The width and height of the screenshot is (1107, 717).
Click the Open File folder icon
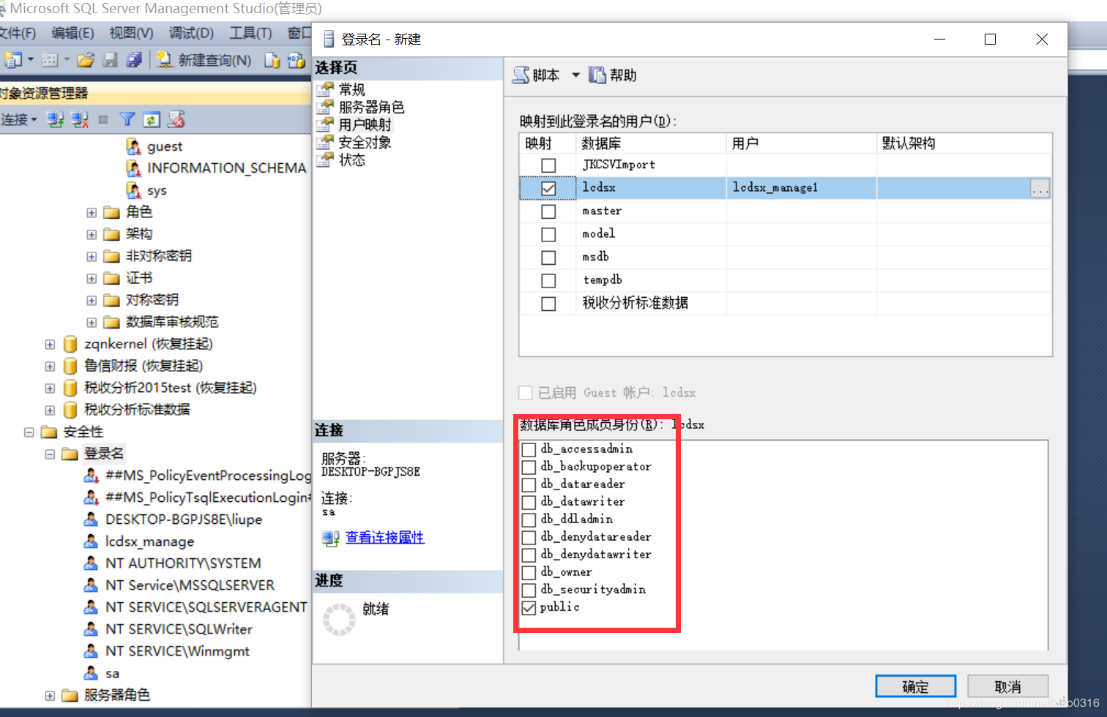(x=86, y=60)
